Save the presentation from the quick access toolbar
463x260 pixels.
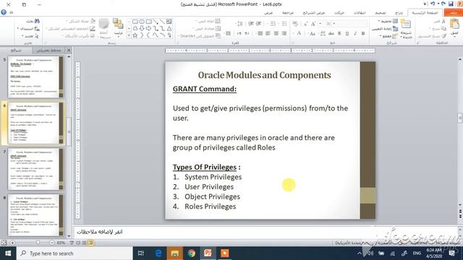pyautogui.click(x=451, y=4)
